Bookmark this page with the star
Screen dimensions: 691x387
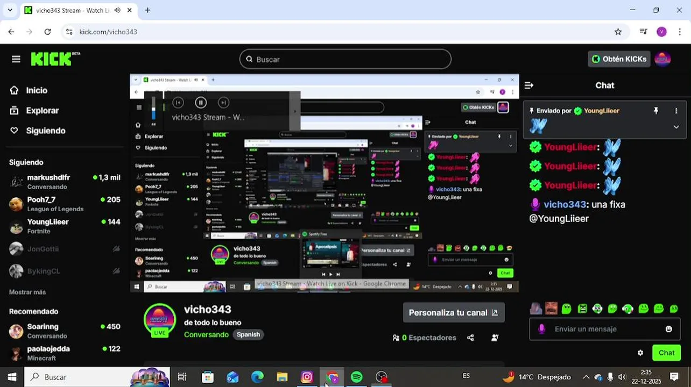point(618,32)
